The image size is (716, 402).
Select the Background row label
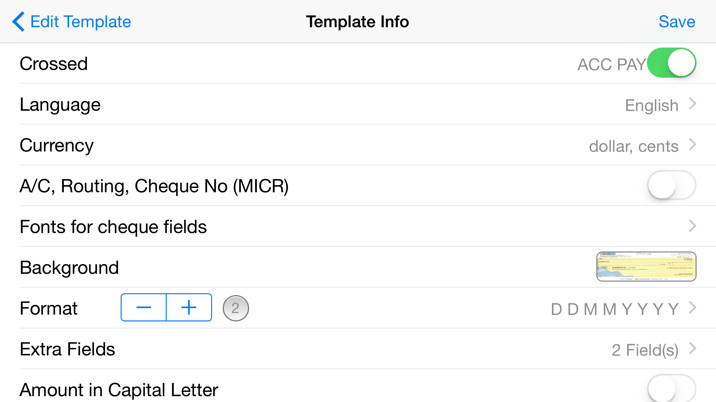point(69,268)
